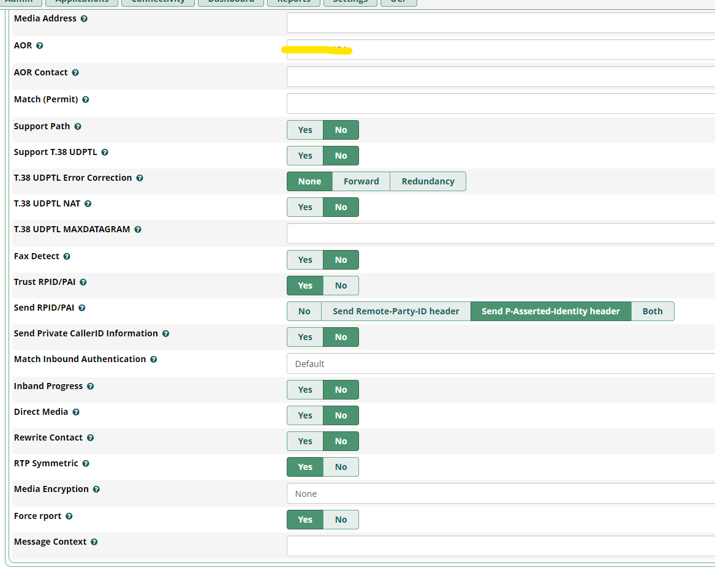The width and height of the screenshot is (715, 568).
Task: Click the Direct Media help icon
Action: 75,412
